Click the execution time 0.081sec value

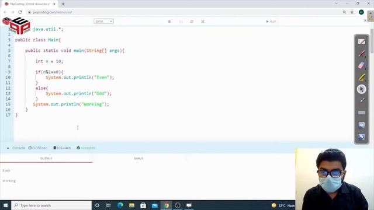[x=37, y=148]
